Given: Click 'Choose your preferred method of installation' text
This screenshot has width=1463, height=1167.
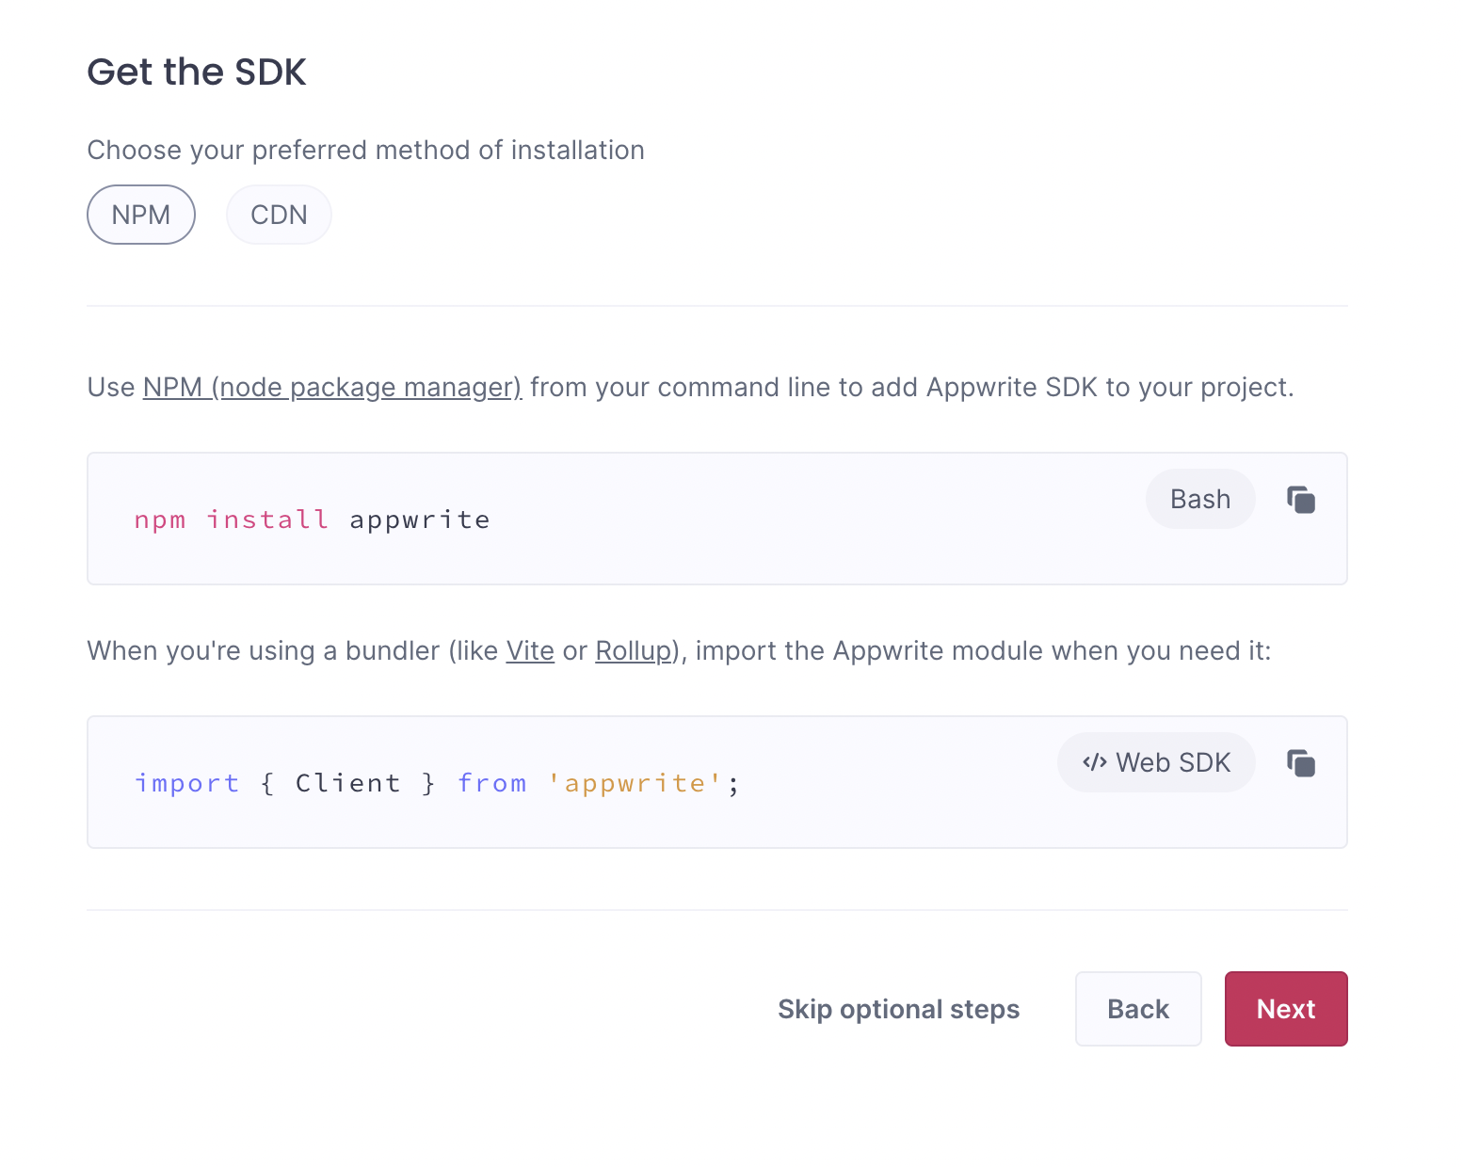Looking at the screenshot, I should (x=365, y=150).
